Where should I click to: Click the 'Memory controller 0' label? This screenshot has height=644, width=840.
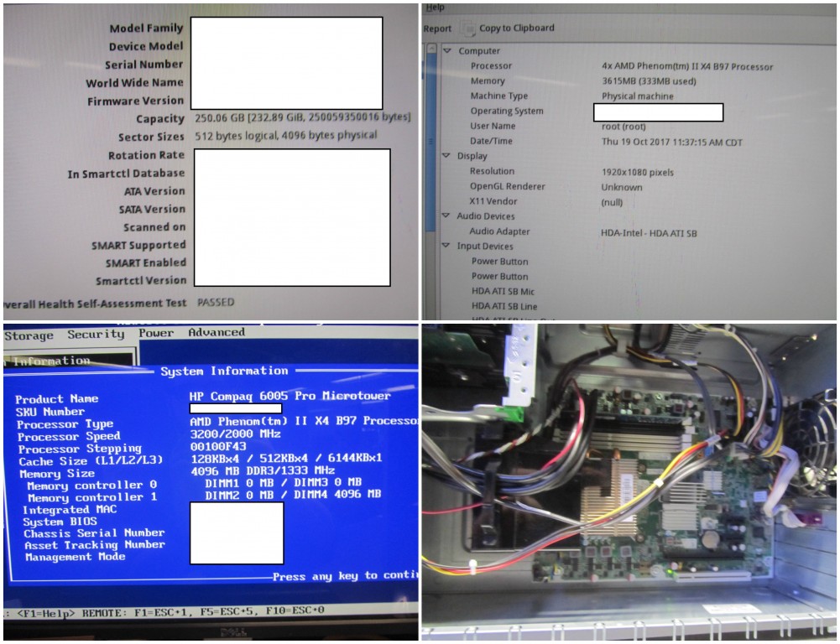coord(91,486)
